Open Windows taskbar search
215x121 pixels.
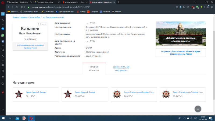[x=10, y=118]
